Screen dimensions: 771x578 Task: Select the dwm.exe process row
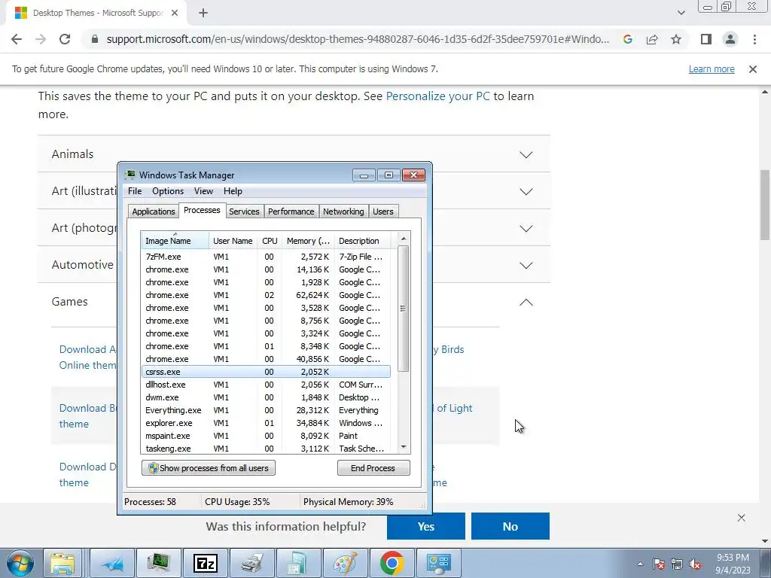(x=266, y=397)
